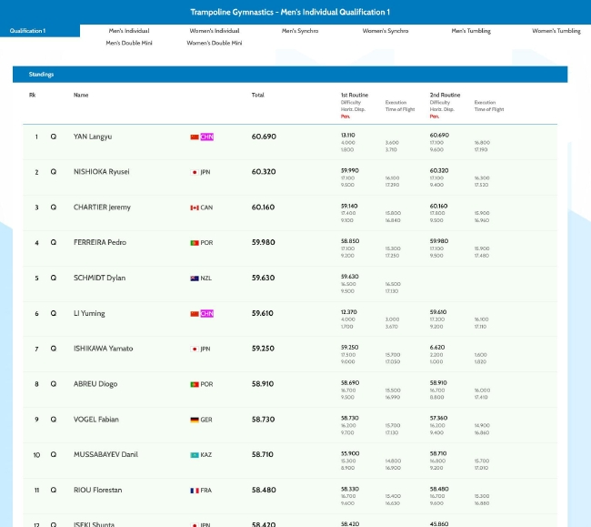Click total score 58.910
The height and width of the screenshot is (527, 591).
[263, 384]
